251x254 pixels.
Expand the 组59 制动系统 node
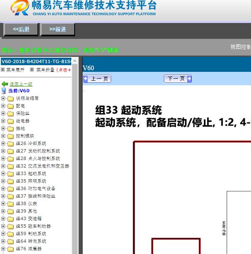coord(3,234)
